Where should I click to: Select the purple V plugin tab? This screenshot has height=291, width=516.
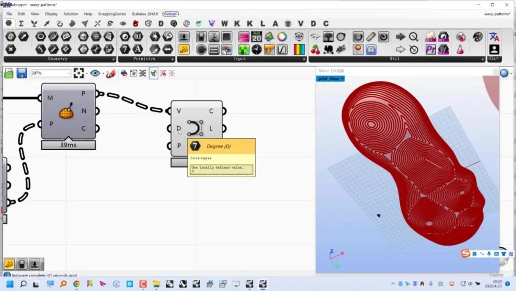tap(212, 23)
